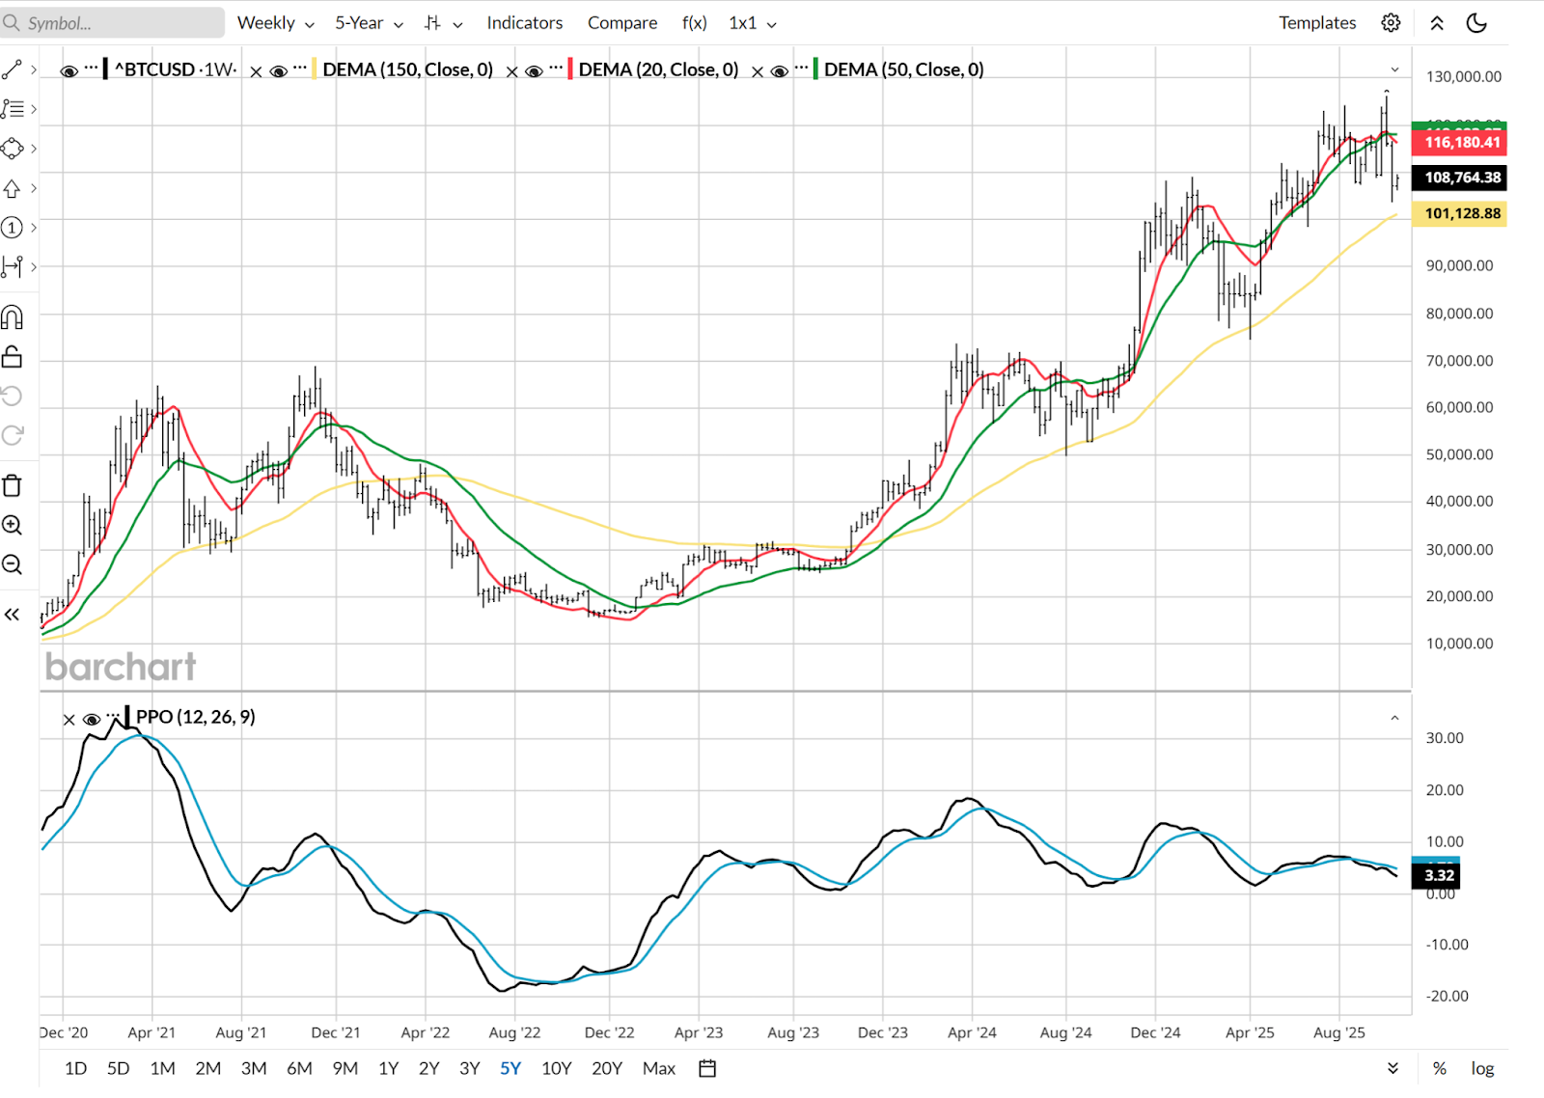Open chart settings gear icon
The image size is (1544, 1098).
coord(1391,23)
